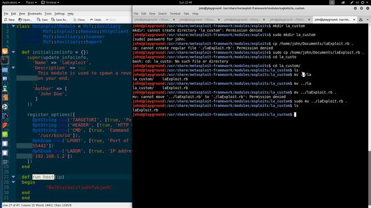Click the Save icon in editor toolbar
Viewport: 371px width, 208px height.
[39, 20]
